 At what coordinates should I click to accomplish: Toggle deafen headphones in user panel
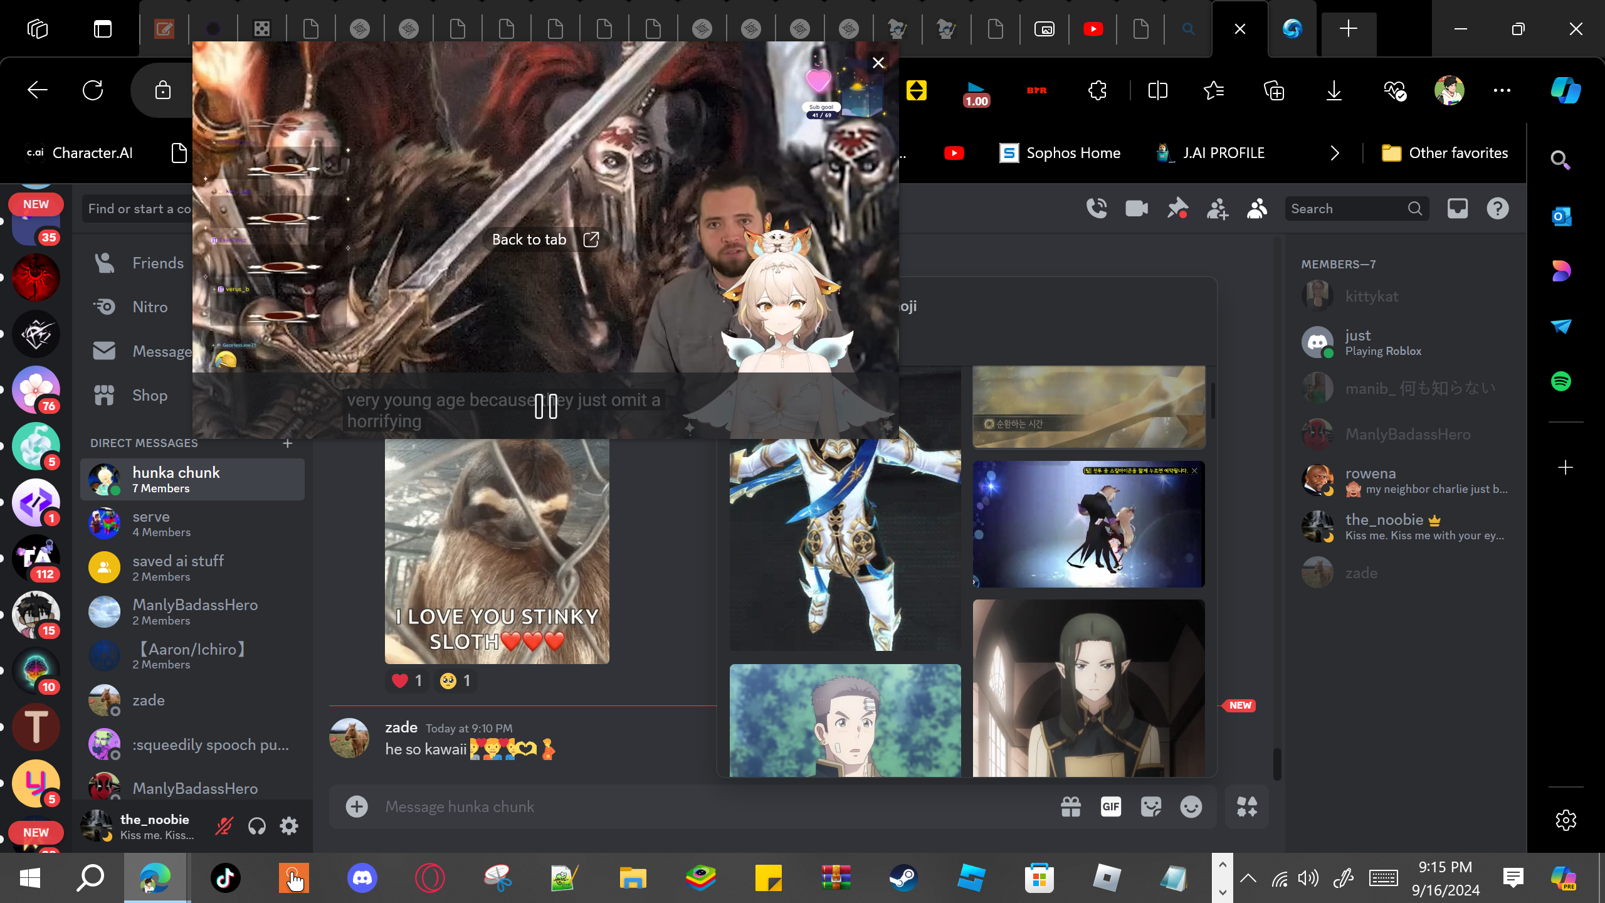coord(257,826)
